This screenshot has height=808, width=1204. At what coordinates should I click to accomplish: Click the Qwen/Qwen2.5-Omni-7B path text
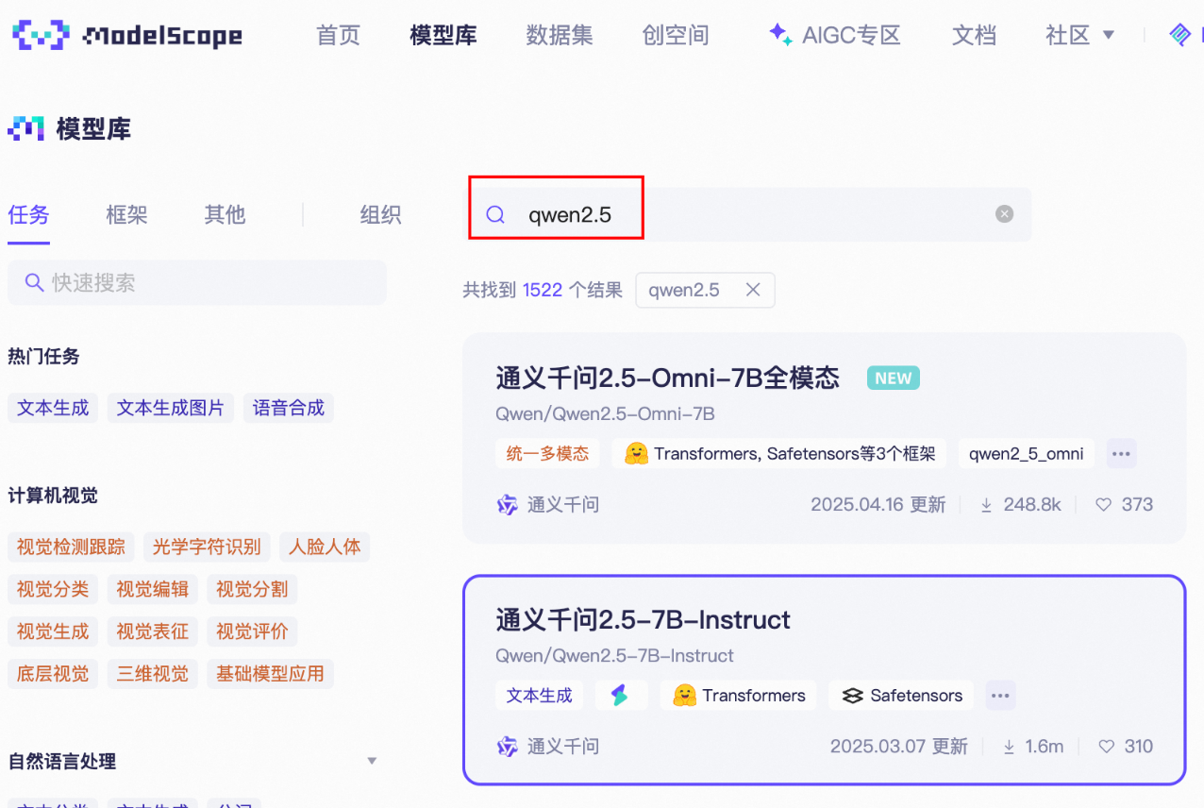(605, 413)
